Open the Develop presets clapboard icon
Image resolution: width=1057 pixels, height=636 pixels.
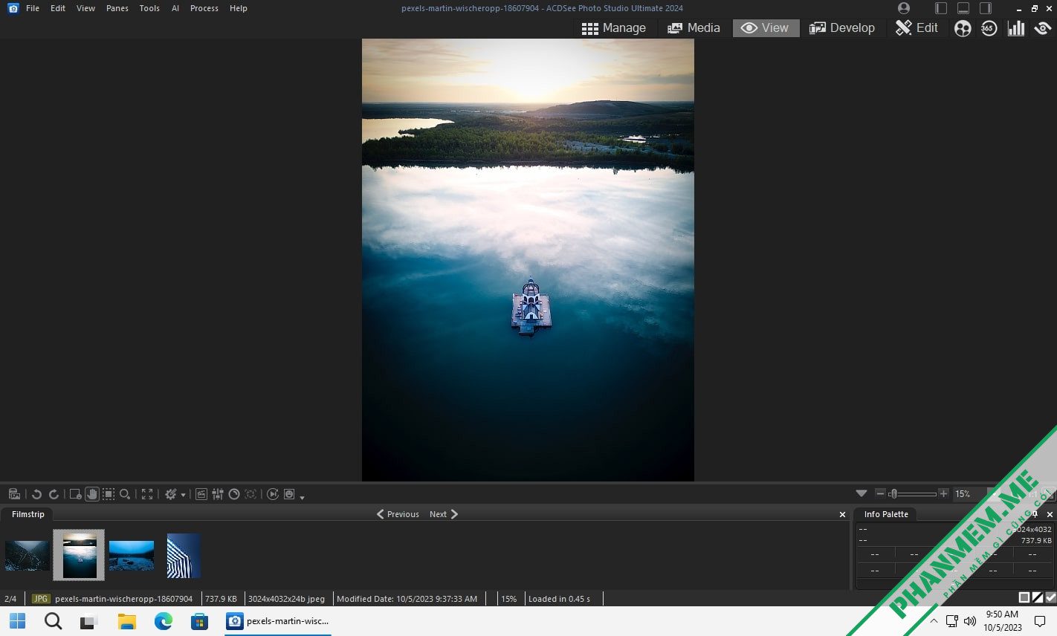tap(201, 494)
